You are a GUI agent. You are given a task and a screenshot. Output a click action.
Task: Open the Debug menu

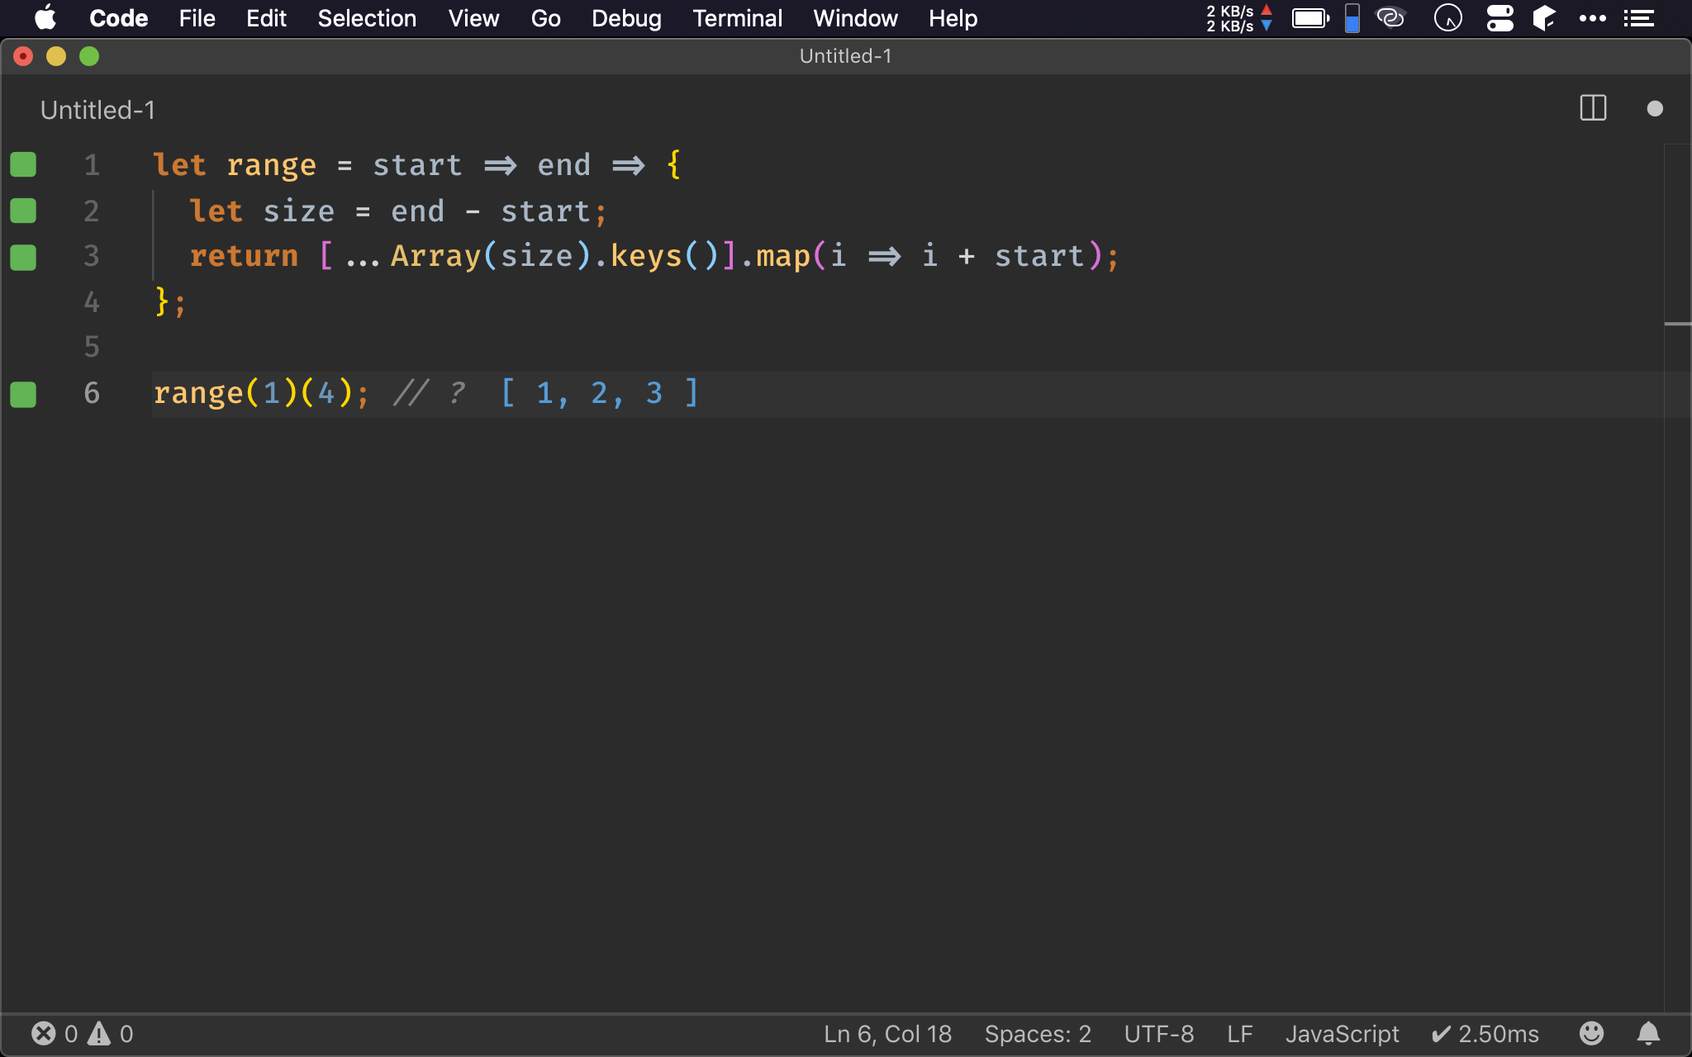pos(626,18)
